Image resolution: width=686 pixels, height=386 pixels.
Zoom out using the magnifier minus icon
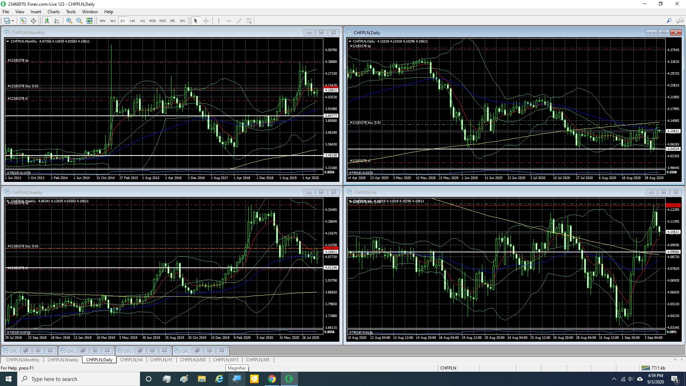(x=79, y=21)
